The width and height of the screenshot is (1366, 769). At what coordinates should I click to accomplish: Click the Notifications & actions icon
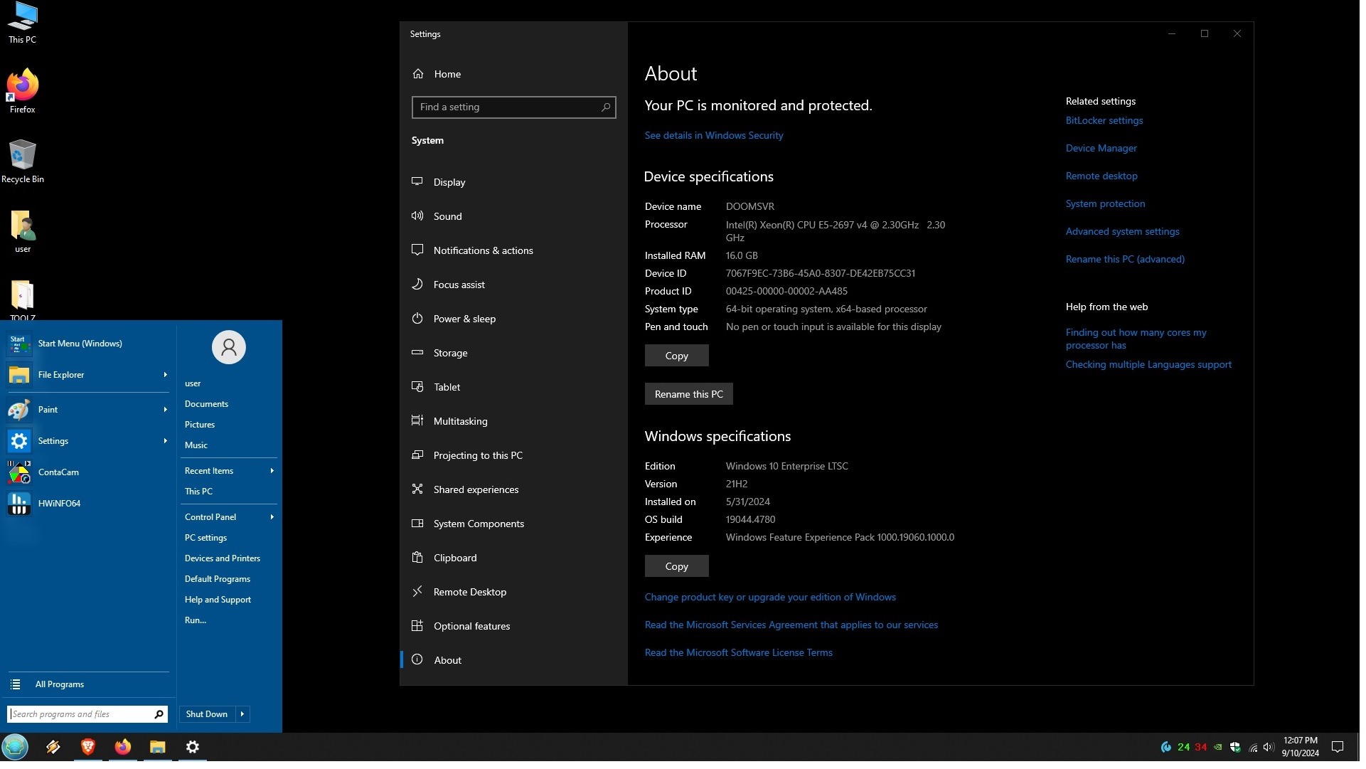click(x=417, y=250)
